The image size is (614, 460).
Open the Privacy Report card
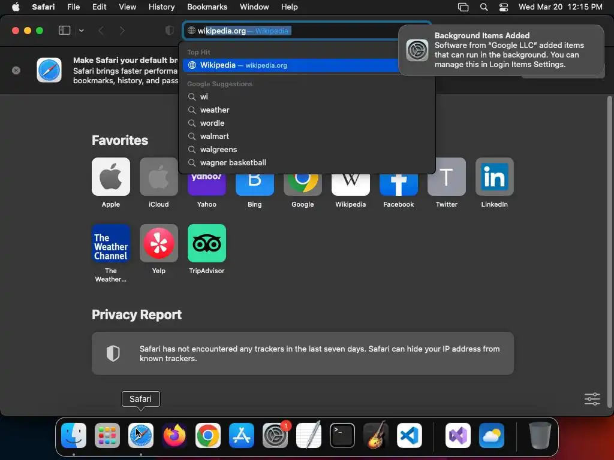(303, 353)
